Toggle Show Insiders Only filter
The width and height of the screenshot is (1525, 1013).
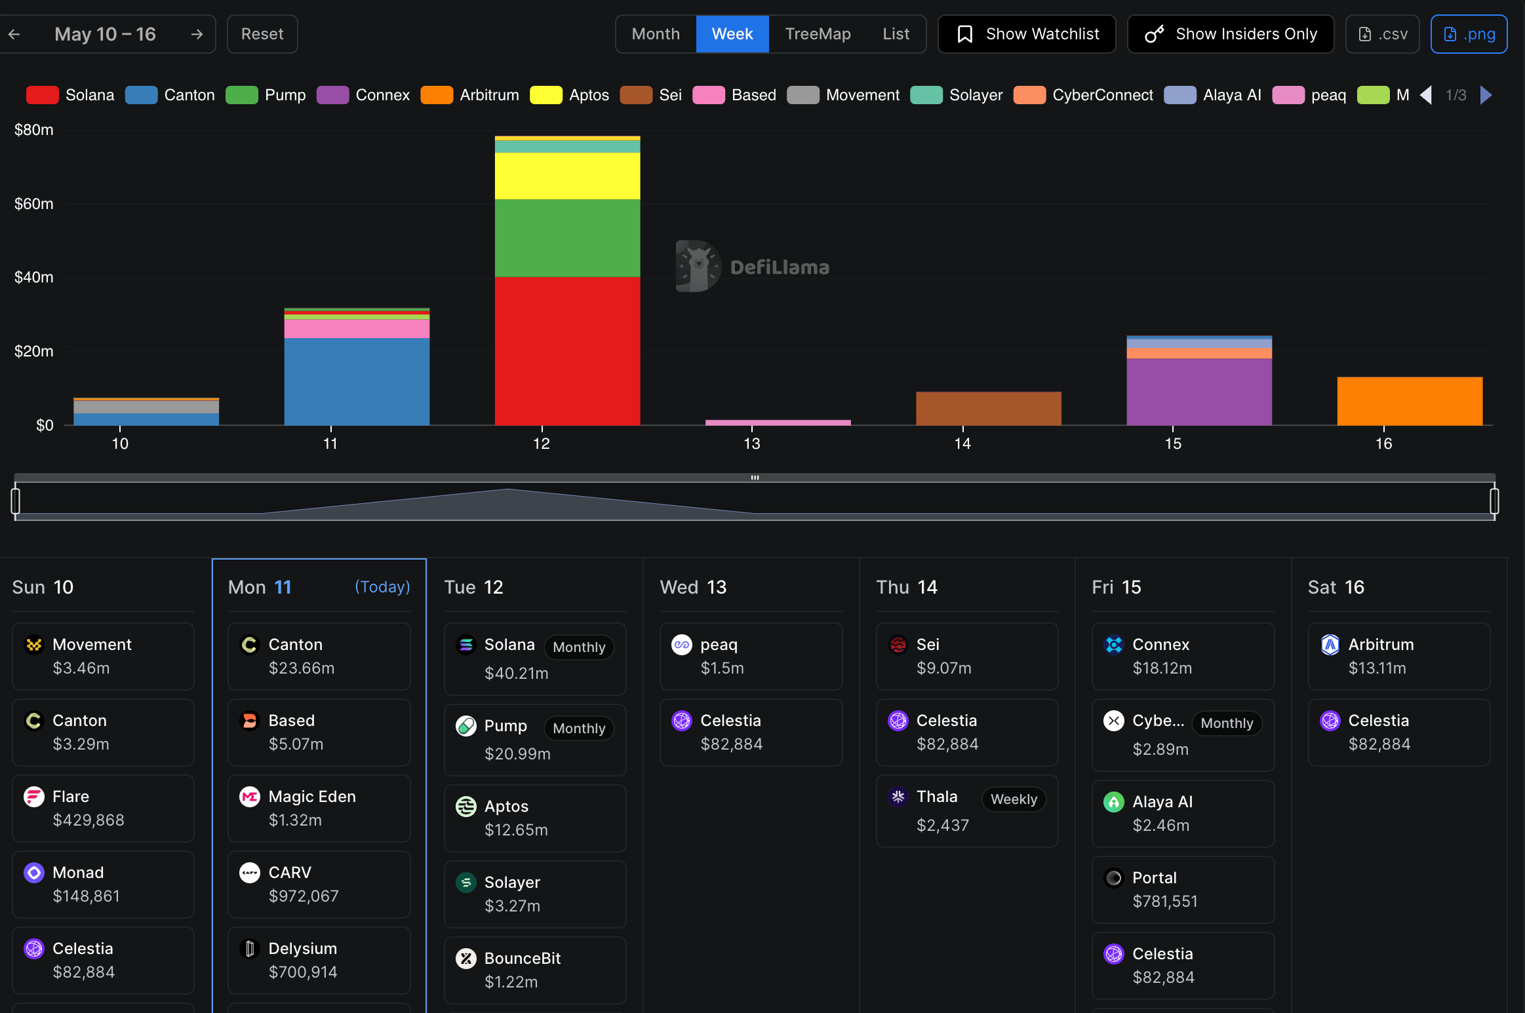click(x=1231, y=34)
